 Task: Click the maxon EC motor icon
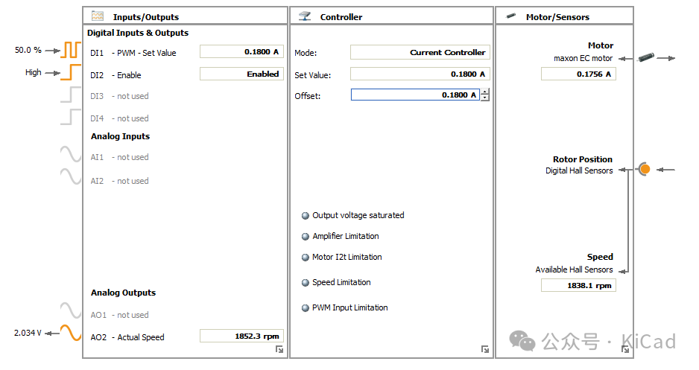645,57
